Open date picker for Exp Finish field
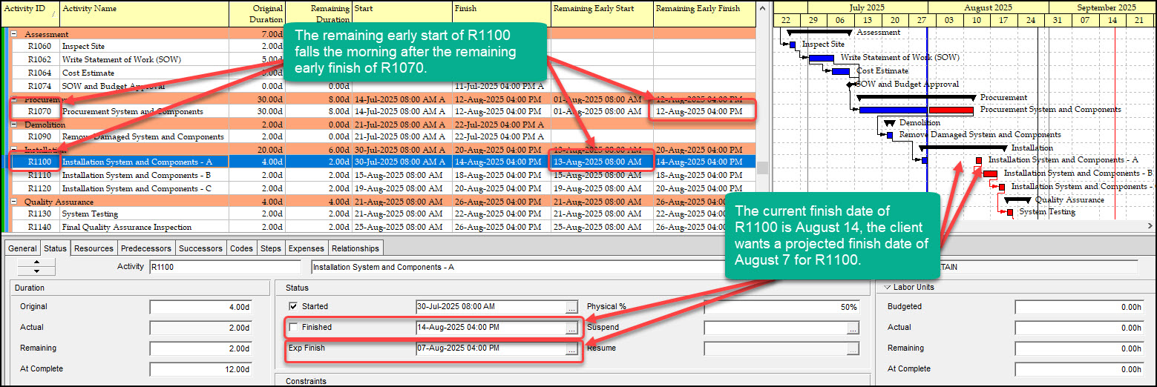This screenshot has width=1157, height=387. pyautogui.click(x=571, y=348)
